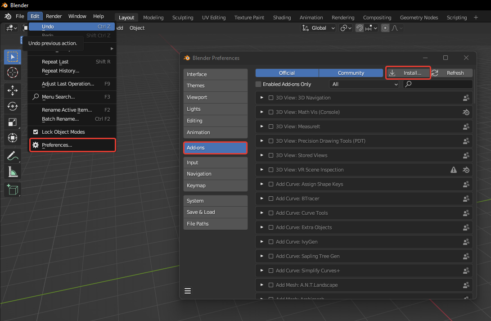Click the Blender logo menu icon
491x321 pixels.
coord(8,16)
